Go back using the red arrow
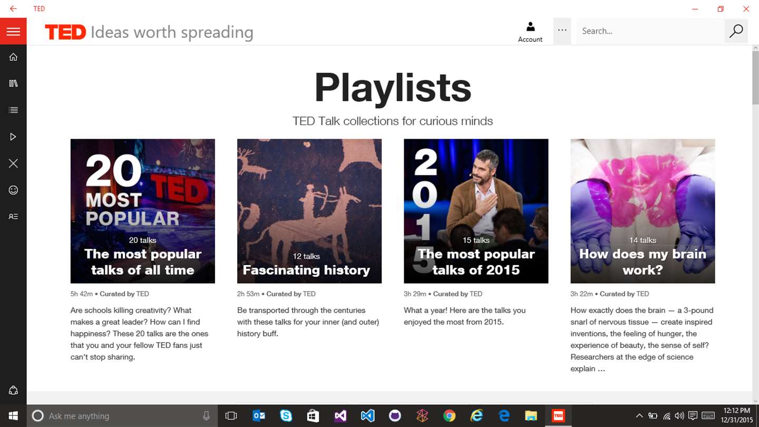 tap(13, 8)
